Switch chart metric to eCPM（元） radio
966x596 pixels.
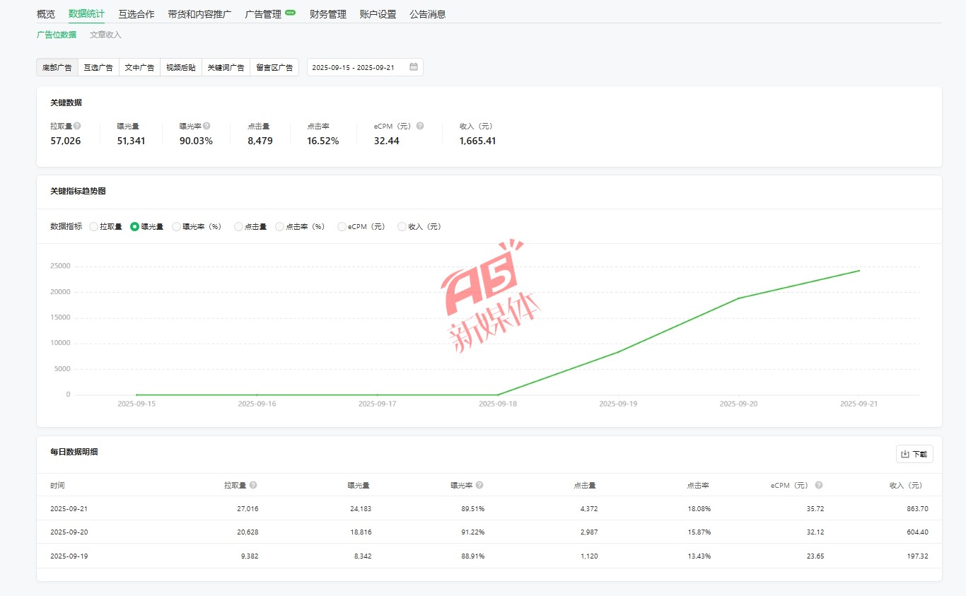pyautogui.click(x=342, y=227)
